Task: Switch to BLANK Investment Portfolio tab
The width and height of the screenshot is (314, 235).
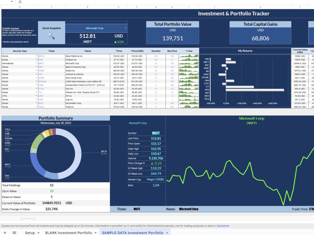Action: 68,232
